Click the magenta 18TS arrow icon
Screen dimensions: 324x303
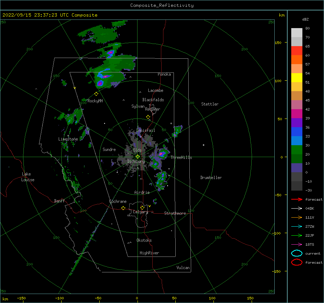point(297,245)
